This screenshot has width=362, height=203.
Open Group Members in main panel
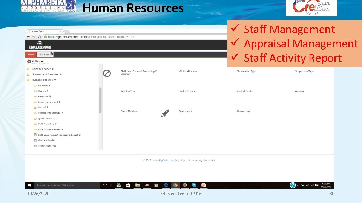pos(129,111)
